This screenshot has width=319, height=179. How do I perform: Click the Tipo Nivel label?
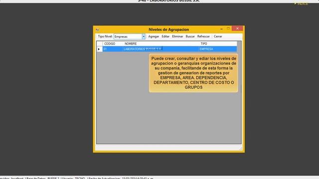tap(105, 36)
